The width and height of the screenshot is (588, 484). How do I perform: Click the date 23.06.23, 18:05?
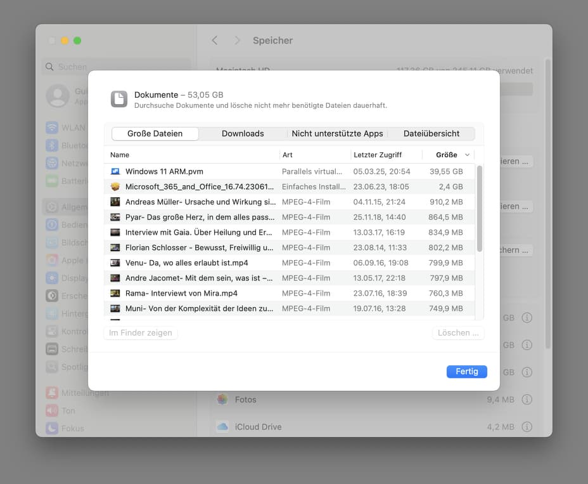coord(381,186)
